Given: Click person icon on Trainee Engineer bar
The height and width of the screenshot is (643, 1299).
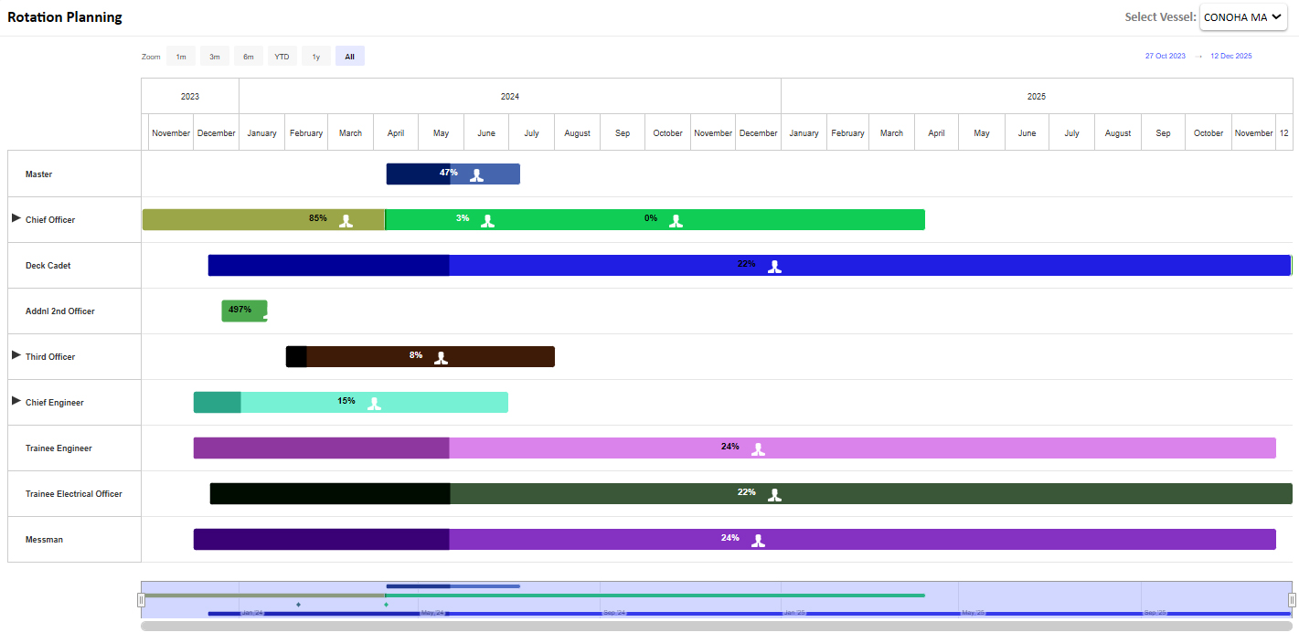Looking at the screenshot, I should point(758,449).
